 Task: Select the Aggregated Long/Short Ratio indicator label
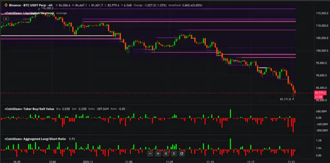coord(35,139)
